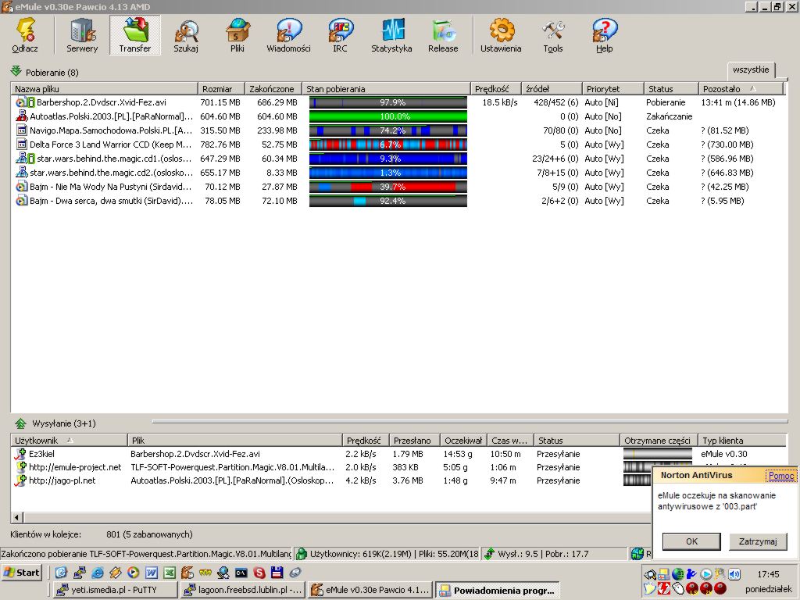The image size is (800, 600).
Task: Open the Pliki shared files view
Action: click(237, 34)
